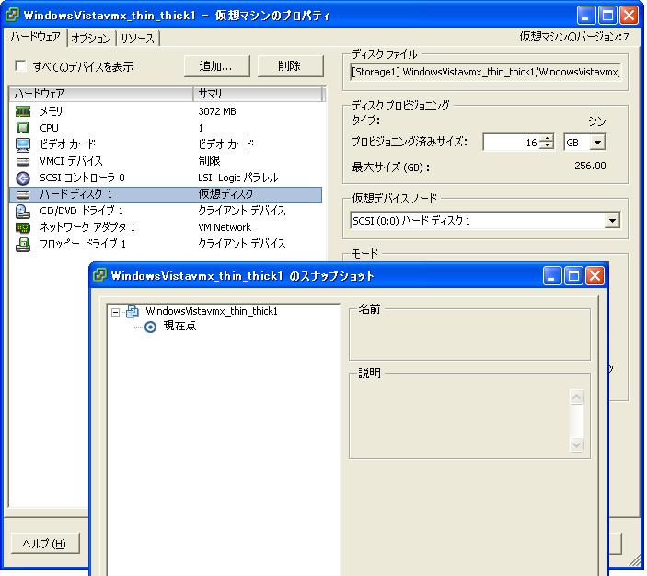Click the ハード ディスク 1 drive icon
647x576 pixels.
23,194
